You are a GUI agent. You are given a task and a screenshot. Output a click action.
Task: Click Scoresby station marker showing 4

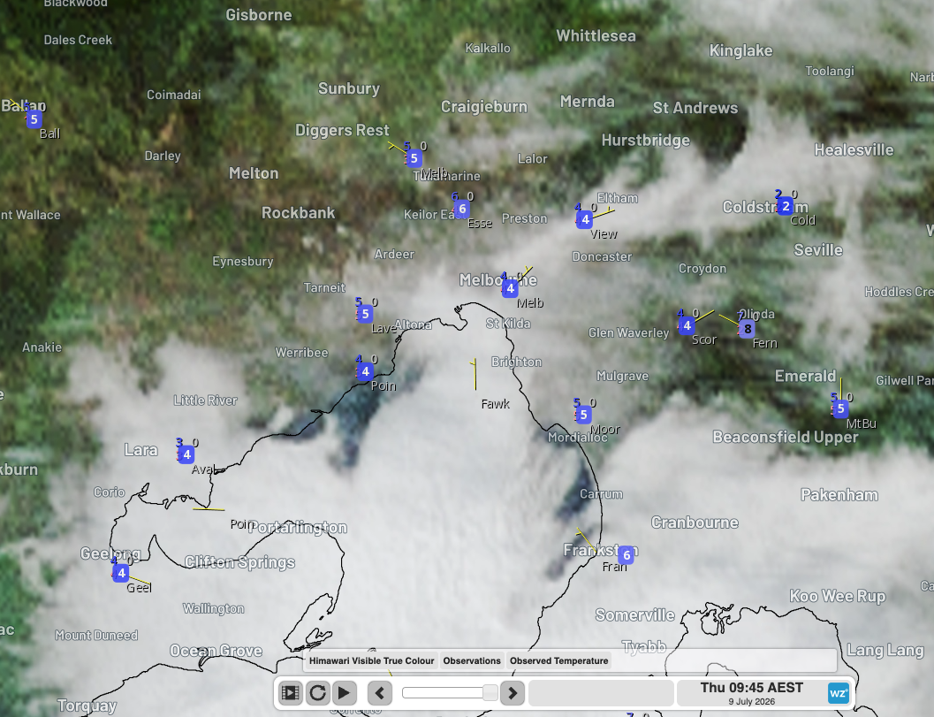pos(687,325)
